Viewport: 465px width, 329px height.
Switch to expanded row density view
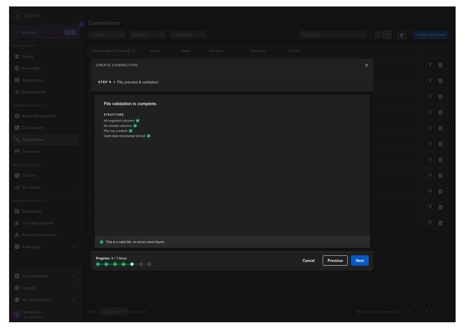click(x=387, y=35)
